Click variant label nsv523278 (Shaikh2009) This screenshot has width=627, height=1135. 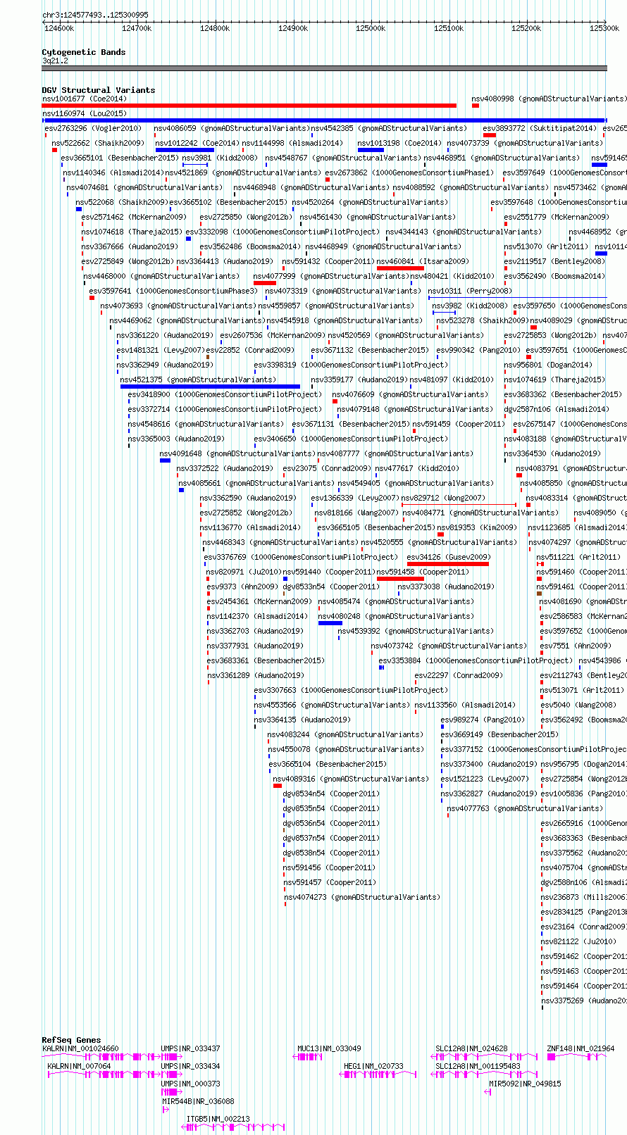click(482, 320)
